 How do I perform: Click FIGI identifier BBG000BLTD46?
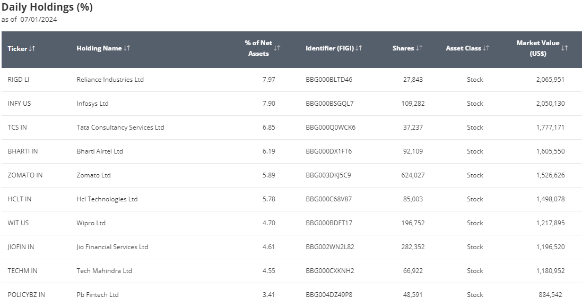pos(329,80)
